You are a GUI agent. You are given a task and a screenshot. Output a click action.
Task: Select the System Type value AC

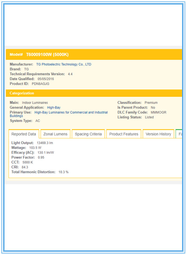coord(38,121)
